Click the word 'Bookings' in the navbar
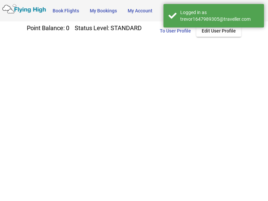Viewport: 268px width, 201px height. (107, 11)
